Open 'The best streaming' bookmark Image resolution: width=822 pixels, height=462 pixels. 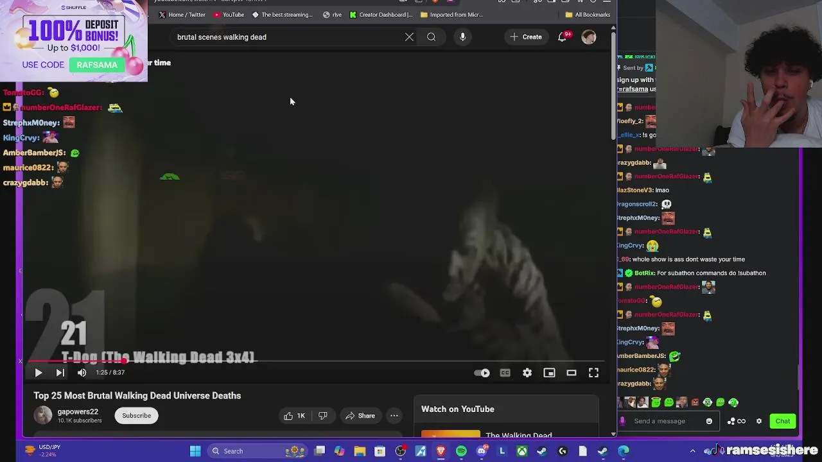[283, 15]
